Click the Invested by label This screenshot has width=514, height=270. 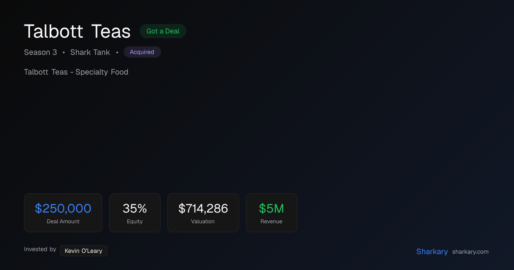(x=40, y=249)
